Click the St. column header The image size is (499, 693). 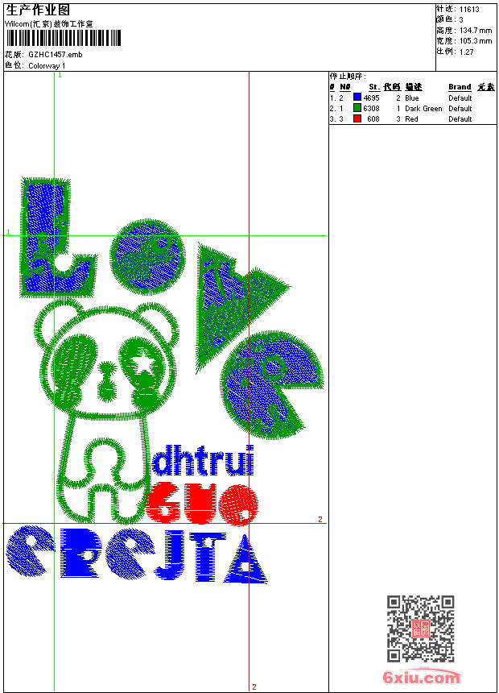click(374, 87)
